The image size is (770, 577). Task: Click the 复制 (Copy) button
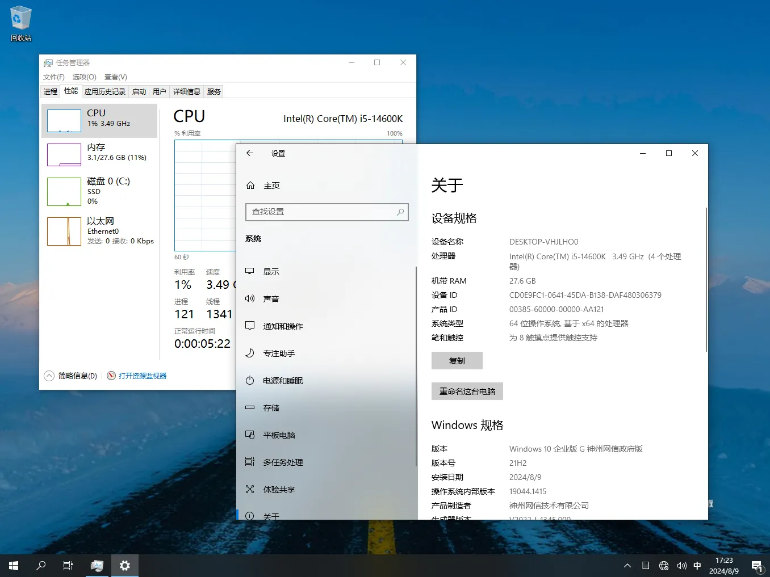457,360
